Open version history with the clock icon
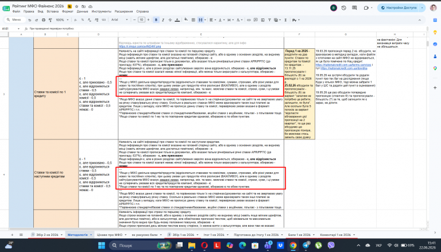The width and height of the screenshot is (441, 252). [344, 8]
